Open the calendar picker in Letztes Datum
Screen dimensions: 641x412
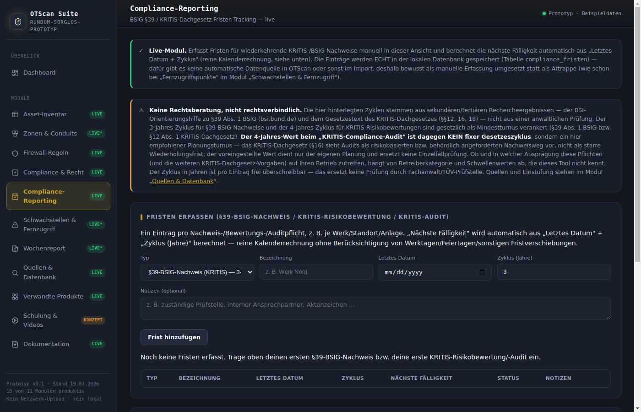click(482, 272)
